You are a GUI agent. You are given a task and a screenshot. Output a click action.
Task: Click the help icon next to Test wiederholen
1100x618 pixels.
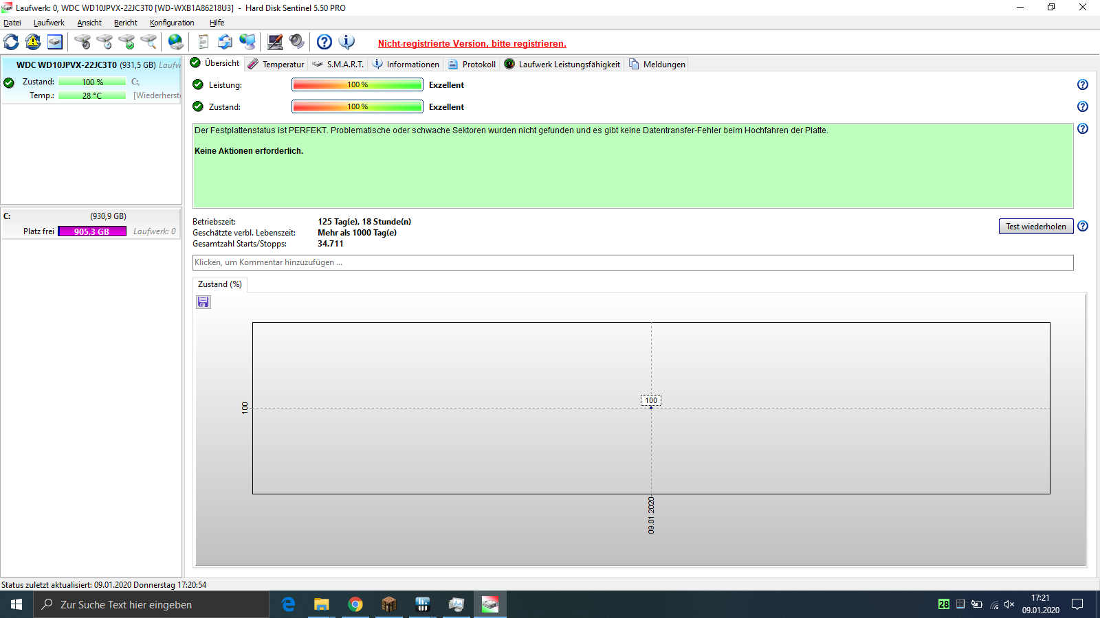1083,226
